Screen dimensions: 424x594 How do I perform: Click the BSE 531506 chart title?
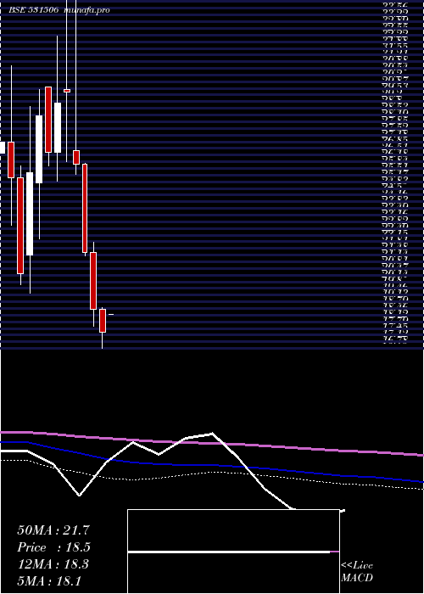coord(33,10)
